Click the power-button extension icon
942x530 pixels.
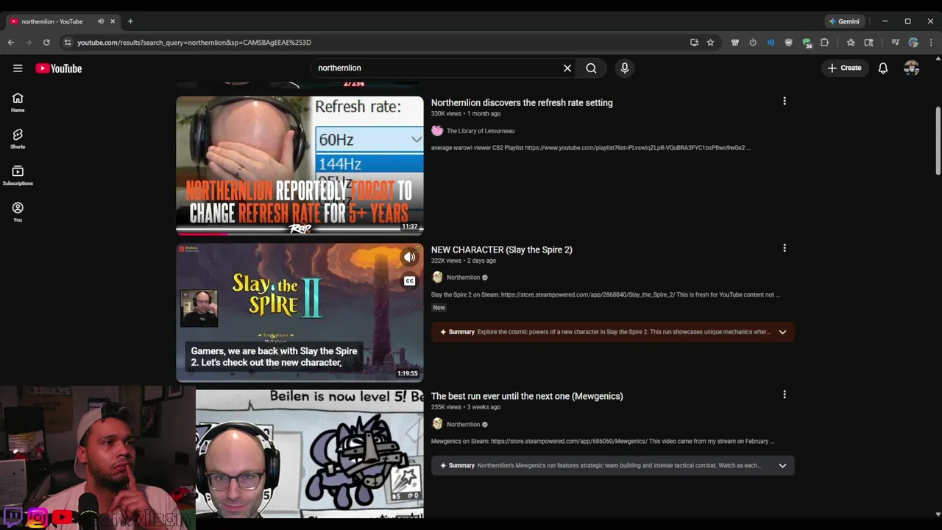(753, 43)
